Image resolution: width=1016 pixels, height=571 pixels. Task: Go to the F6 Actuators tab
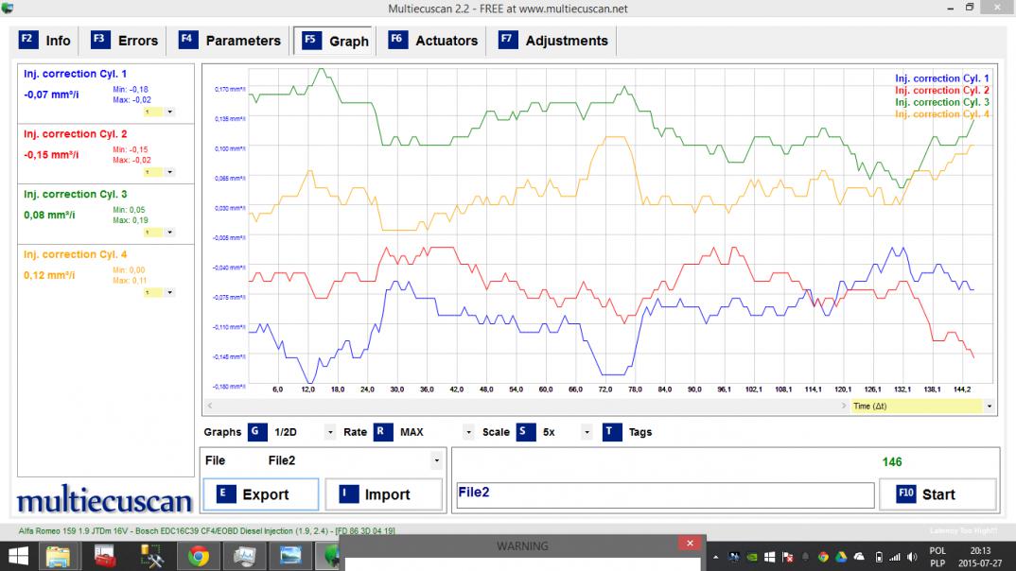pyautogui.click(x=433, y=41)
